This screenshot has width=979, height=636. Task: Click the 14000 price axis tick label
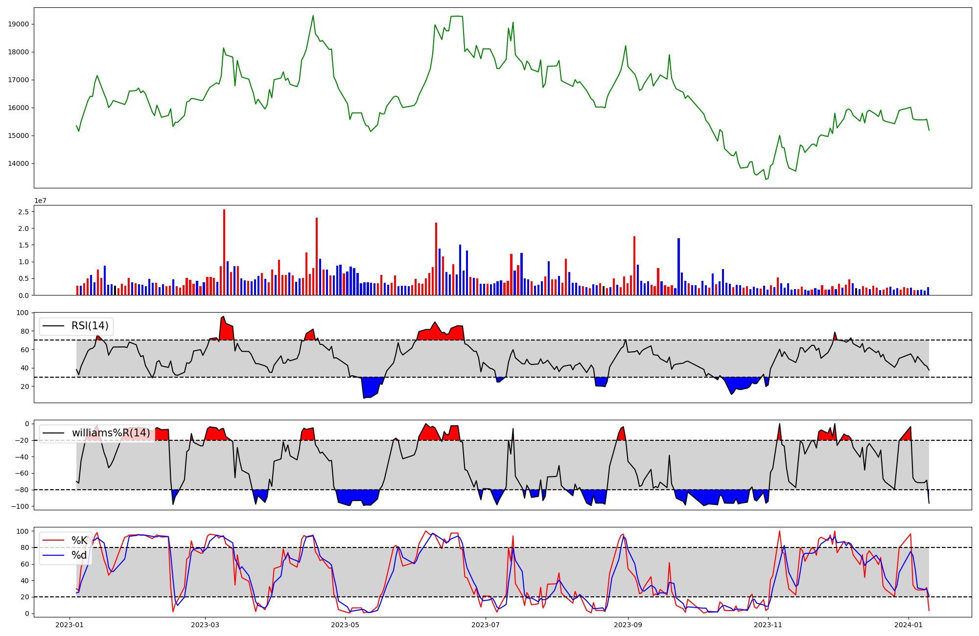[x=19, y=164]
